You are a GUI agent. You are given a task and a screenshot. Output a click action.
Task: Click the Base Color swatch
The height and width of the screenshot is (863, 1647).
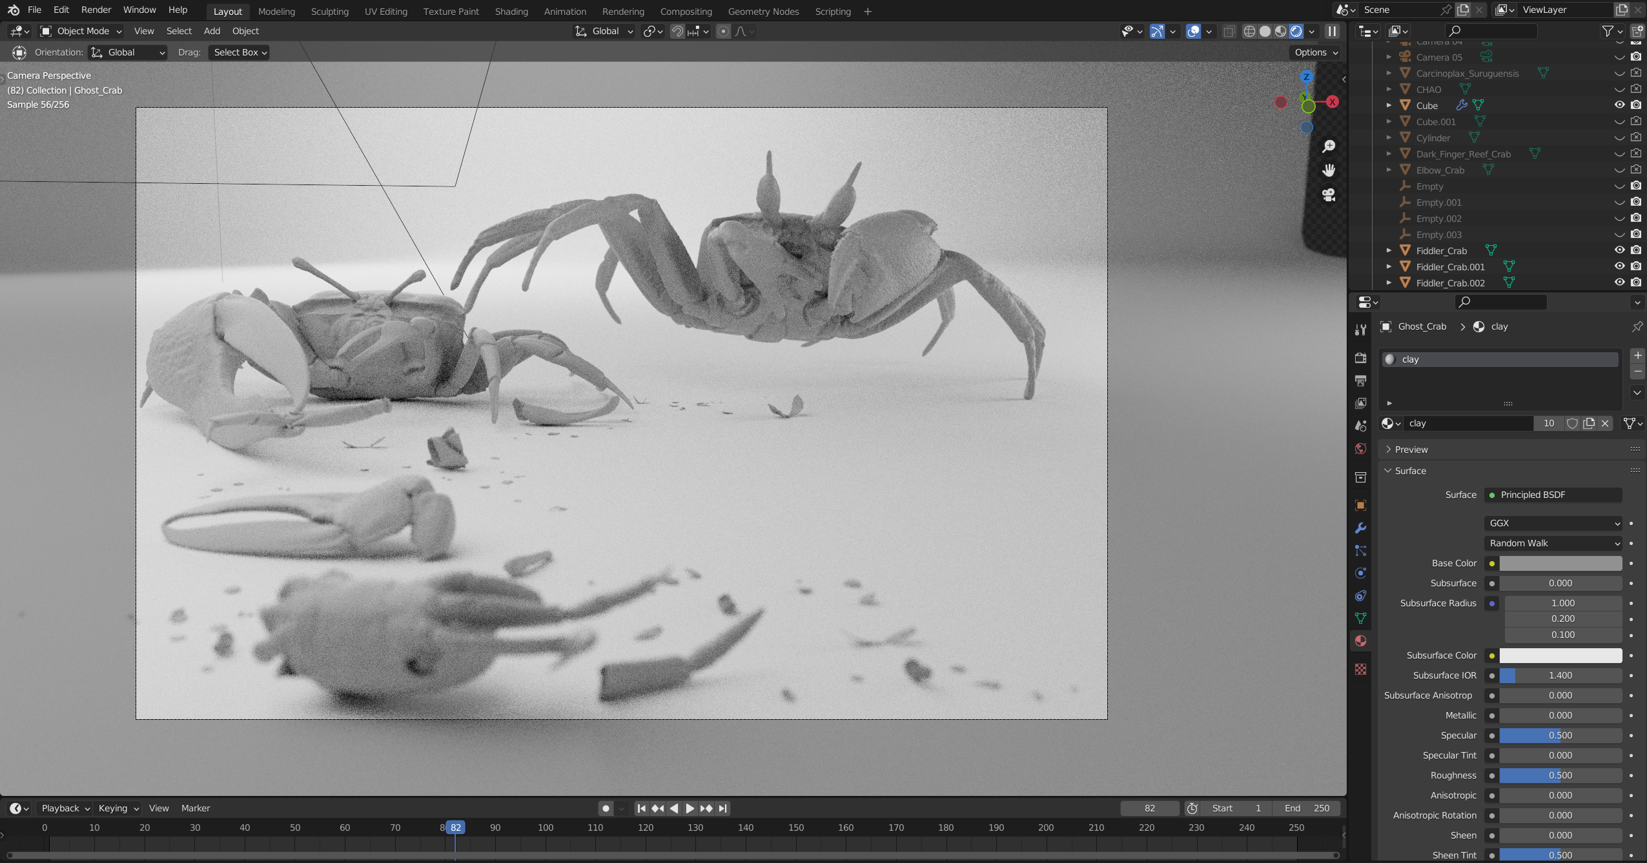[x=1560, y=563]
